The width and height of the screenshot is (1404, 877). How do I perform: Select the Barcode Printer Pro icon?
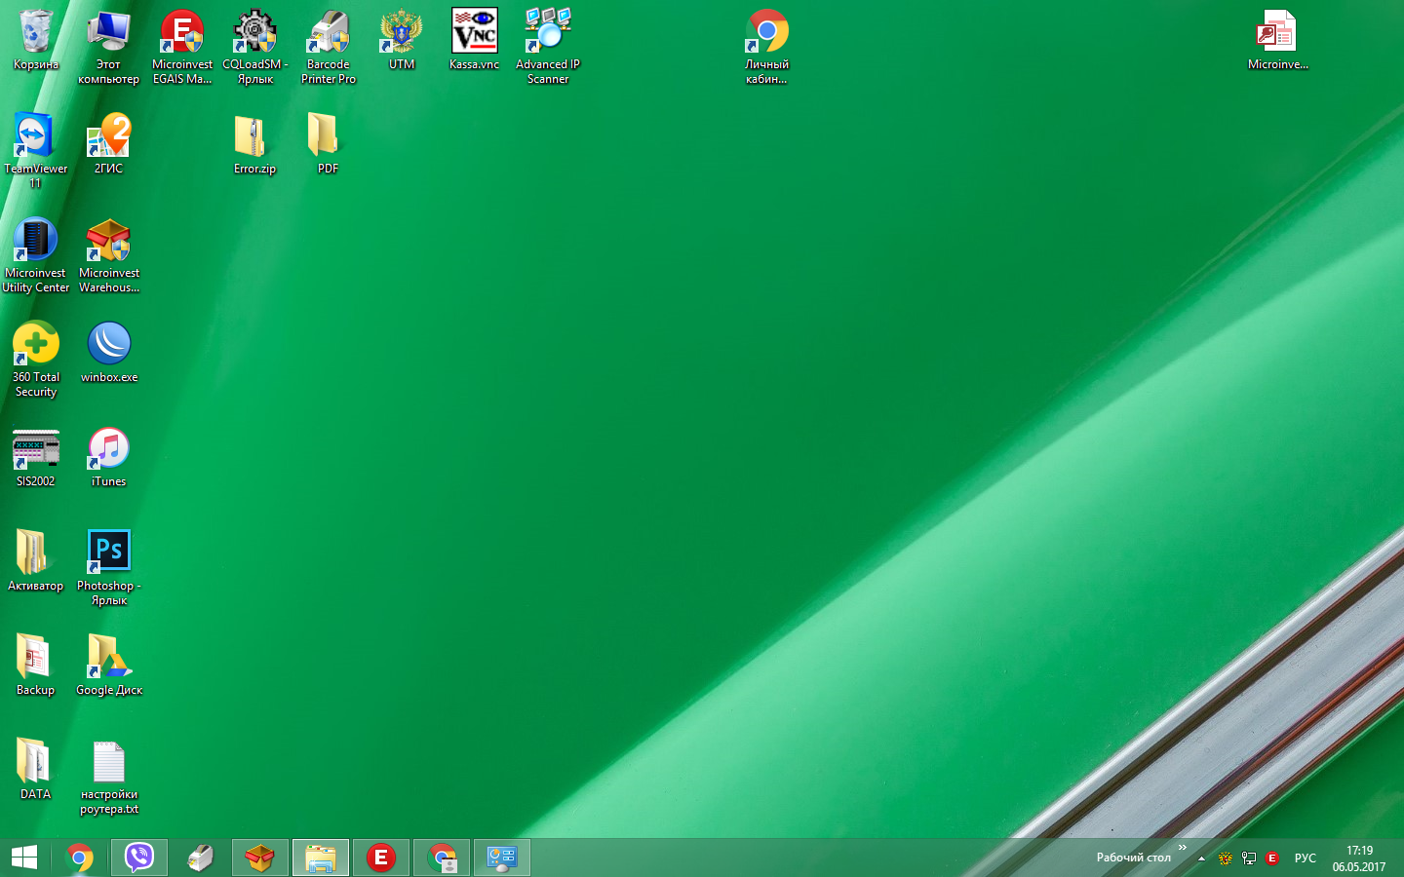point(328,34)
